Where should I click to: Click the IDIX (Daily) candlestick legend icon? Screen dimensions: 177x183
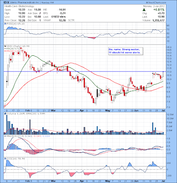point(5,46)
